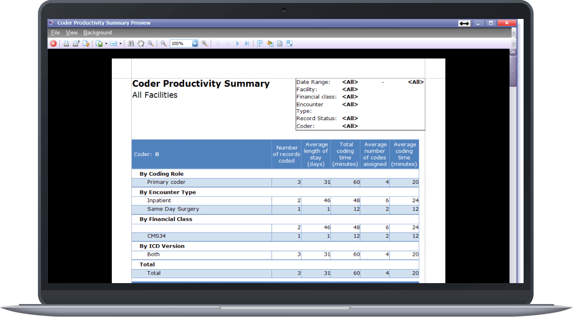Open the print setup icon
The width and height of the screenshot is (573, 317).
[x=75, y=43]
